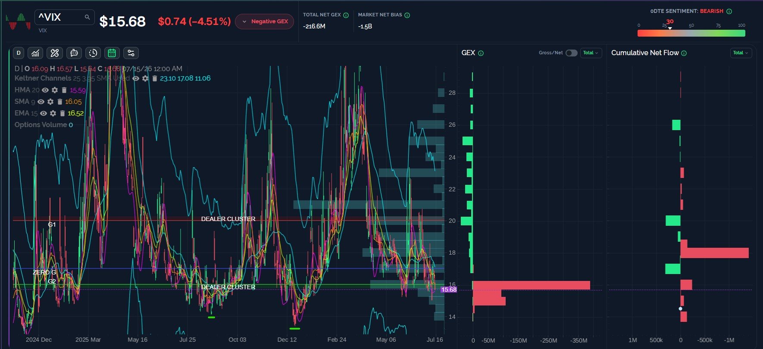763x349 pixels.
Task: Click the 28 price axis label
Action: click(x=452, y=93)
